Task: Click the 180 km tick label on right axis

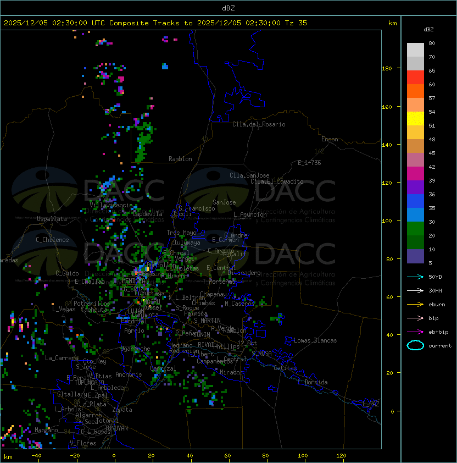Action: (x=387, y=69)
